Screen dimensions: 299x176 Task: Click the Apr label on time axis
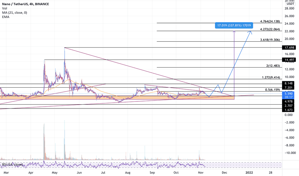(31, 172)
